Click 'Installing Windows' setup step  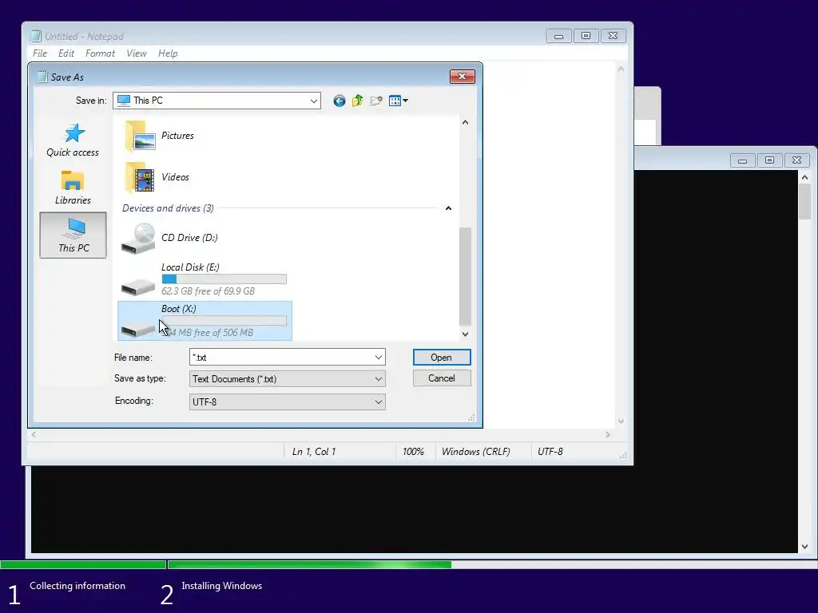coord(222,586)
